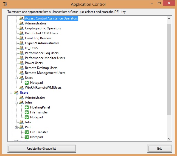Viewport: 177px width, 156px height.
Task: Select the IIS_IUSRS label
Action: 32,48
